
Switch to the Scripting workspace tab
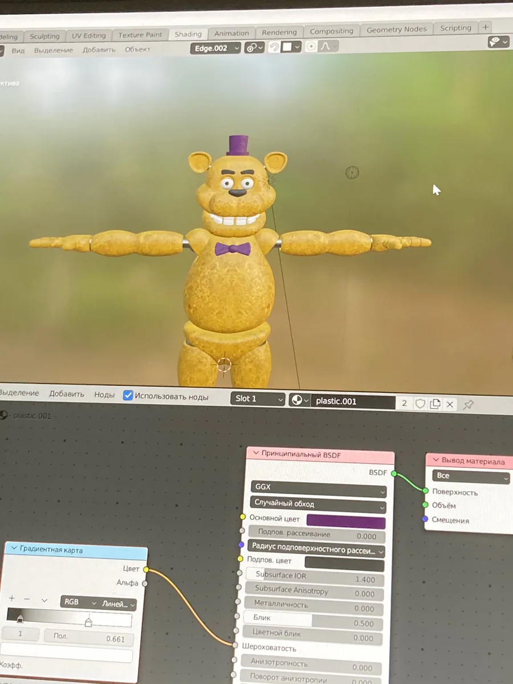click(x=455, y=28)
